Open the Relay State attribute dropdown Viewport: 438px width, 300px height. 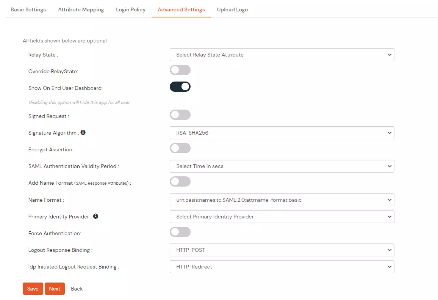click(282, 55)
